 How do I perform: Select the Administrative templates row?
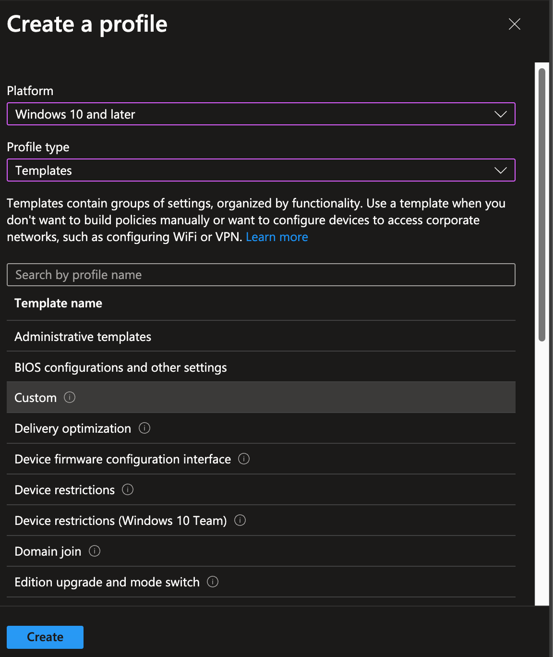(x=83, y=336)
